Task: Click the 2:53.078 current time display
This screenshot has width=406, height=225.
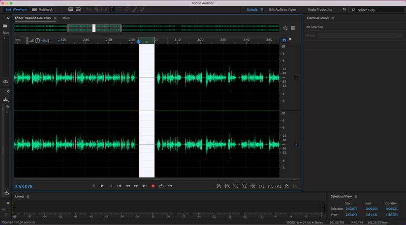Action: [x=24, y=187]
